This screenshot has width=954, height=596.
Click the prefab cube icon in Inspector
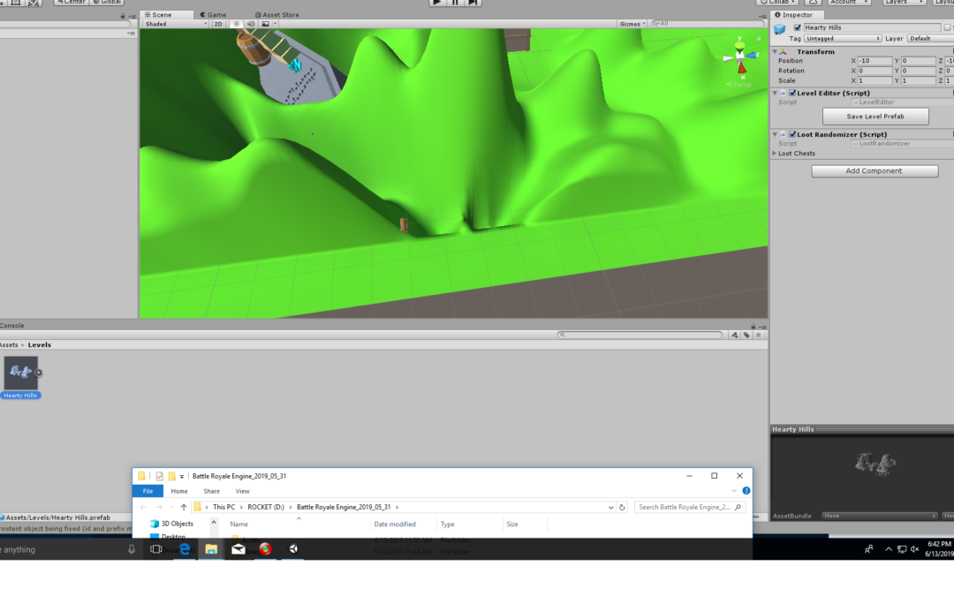pyautogui.click(x=779, y=28)
